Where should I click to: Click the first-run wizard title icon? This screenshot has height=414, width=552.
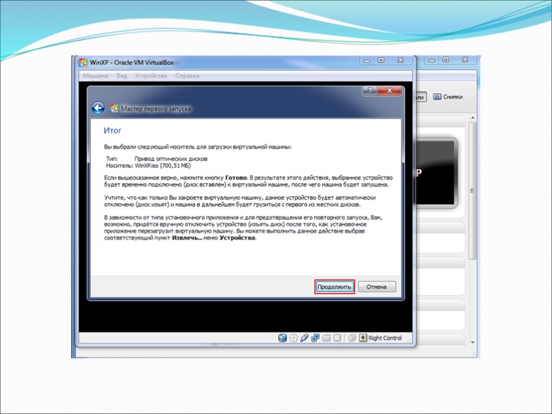pyautogui.click(x=114, y=108)
